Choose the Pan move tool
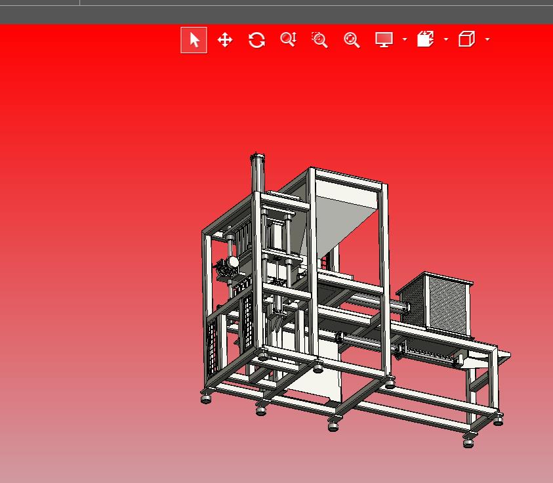 [225, 40]
